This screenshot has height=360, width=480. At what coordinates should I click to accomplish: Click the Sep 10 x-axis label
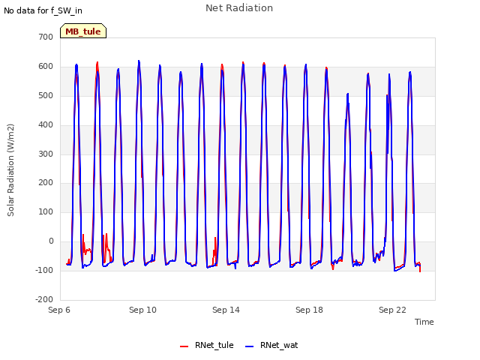[x=142, y=310]
